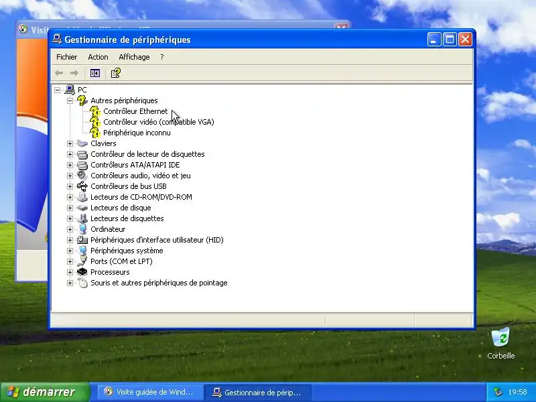Expand Souris et autres périphériques de pointage
The image size is (536, 402).
tap(70, 283)
